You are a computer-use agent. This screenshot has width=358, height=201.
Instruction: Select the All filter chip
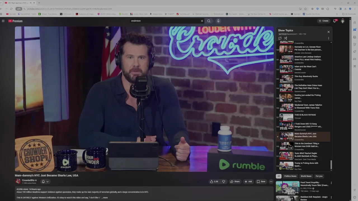pyautogui.click(x=279, y=176)
